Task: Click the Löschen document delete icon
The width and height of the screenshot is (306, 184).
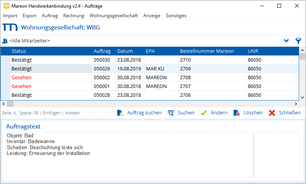Action: (x=237, y=113)
